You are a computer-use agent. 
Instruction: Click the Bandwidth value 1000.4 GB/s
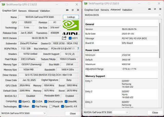coord(68,70)
